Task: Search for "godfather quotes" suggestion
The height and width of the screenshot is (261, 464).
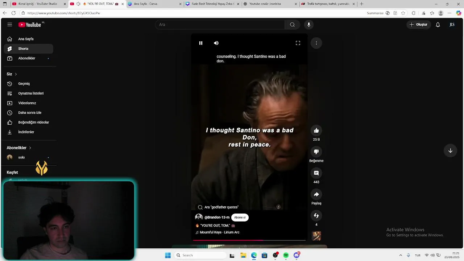Action: pos(218,207)
